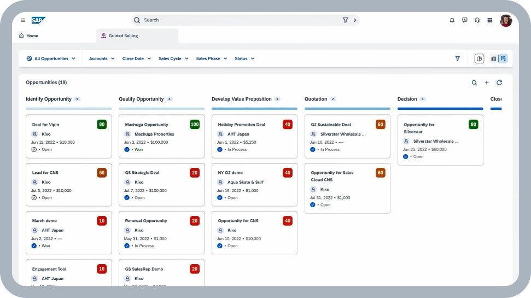Image resolution: width=531 pixels, height=298 pixels.
Task: Click the Identify Opportunity column header
Action: [x=49, y=99]
